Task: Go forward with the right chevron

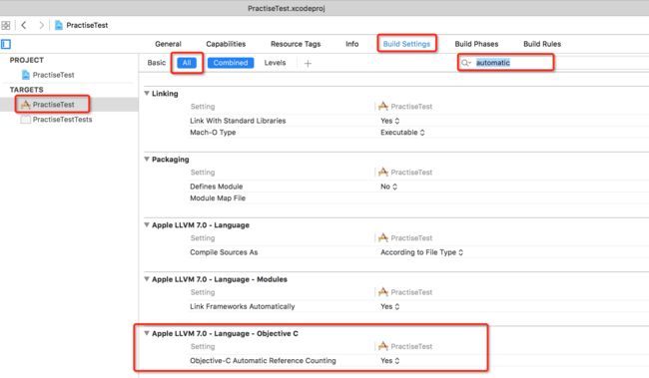Action: pos(41,25)
